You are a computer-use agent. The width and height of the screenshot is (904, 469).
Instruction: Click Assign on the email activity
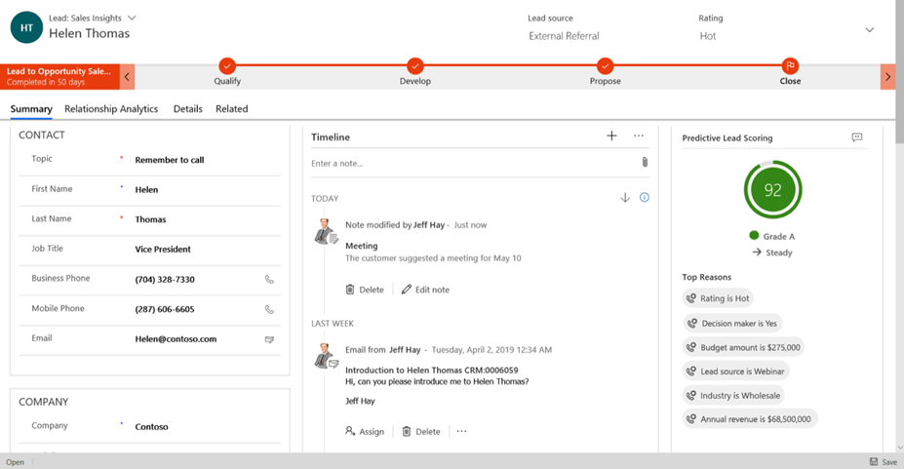[x=365, y=431]
